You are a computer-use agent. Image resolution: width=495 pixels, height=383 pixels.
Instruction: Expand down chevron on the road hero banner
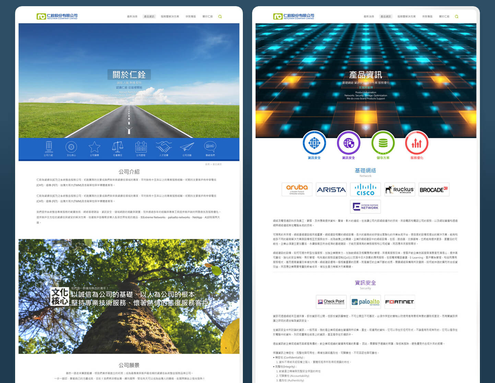(x=129, y=131)
